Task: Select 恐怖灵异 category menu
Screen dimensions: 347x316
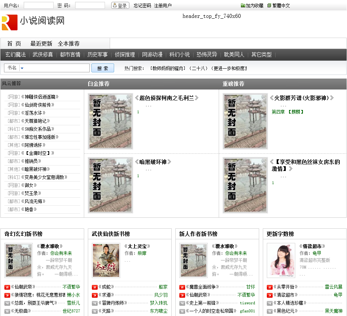Action: pyautogui.click(x=207, y=54)
